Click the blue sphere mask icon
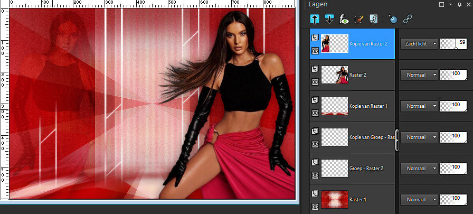This screenshot has width=473, height=214. (x=393, y=19)
